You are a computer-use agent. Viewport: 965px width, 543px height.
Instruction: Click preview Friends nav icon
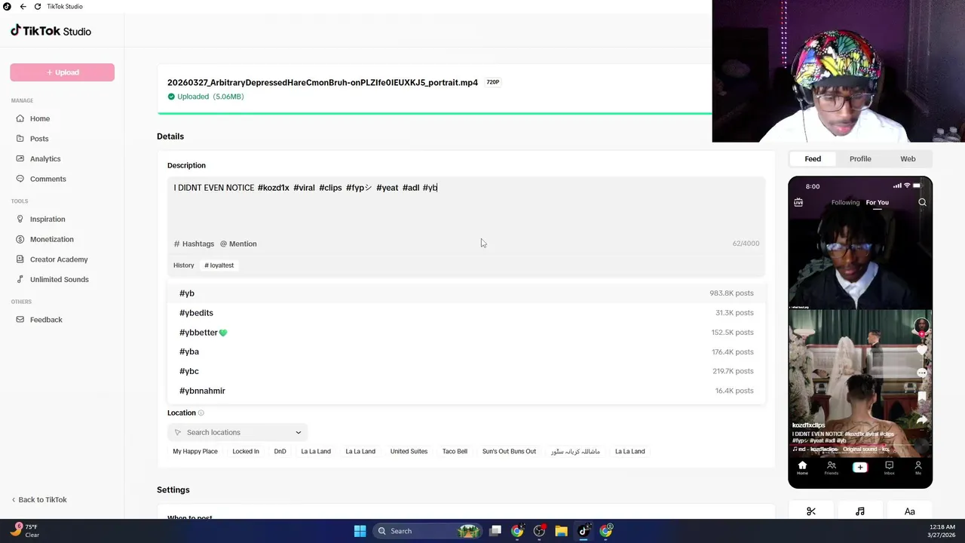tap(831, 468)
